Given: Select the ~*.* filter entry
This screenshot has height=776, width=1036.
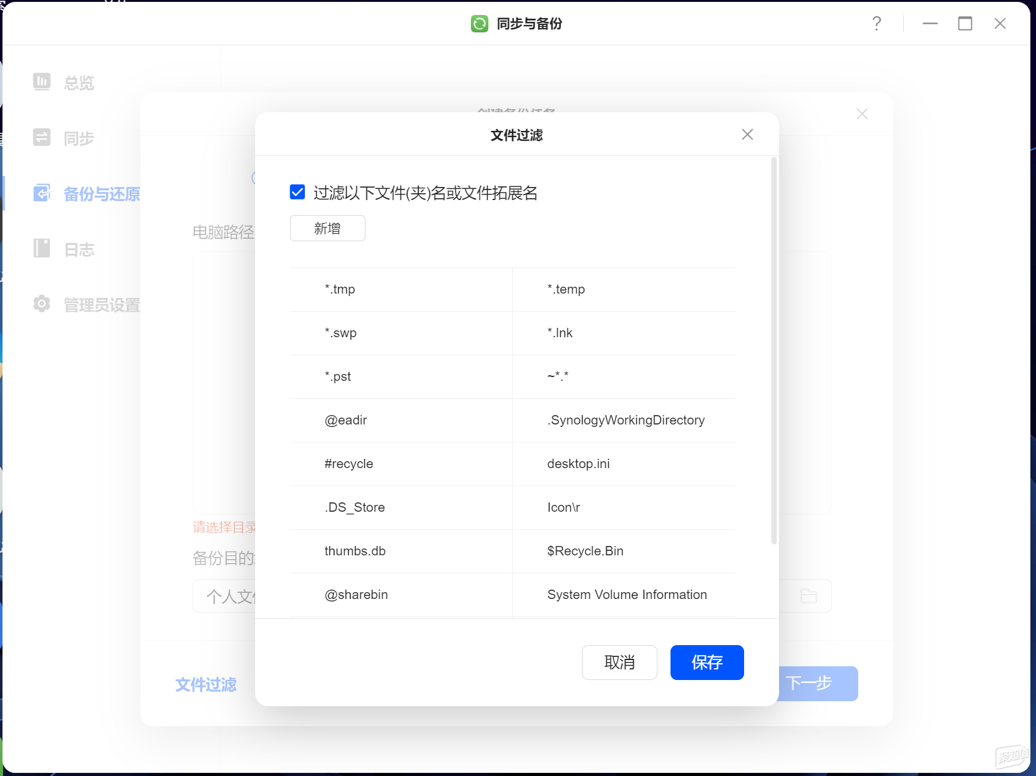Looking at the screenshot, I should click(624, 376).
